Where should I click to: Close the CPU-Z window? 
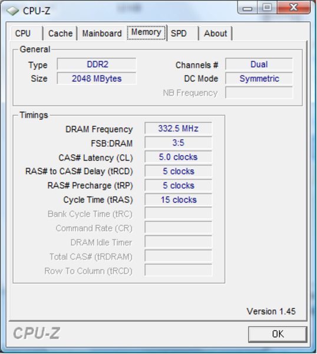[x=293, y=8]
